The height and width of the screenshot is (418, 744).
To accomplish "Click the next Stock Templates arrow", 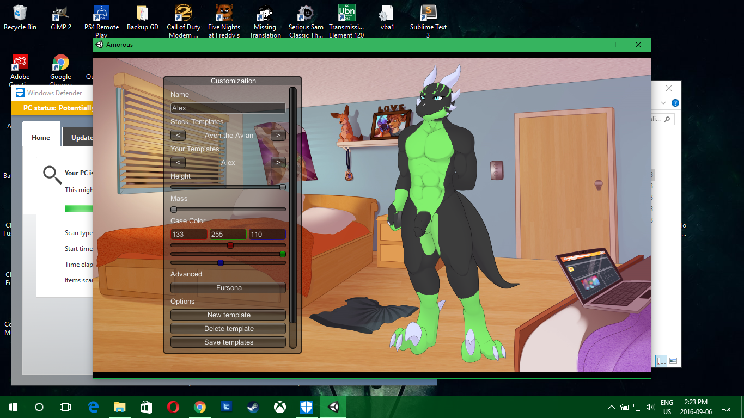I will coord(278,135).
